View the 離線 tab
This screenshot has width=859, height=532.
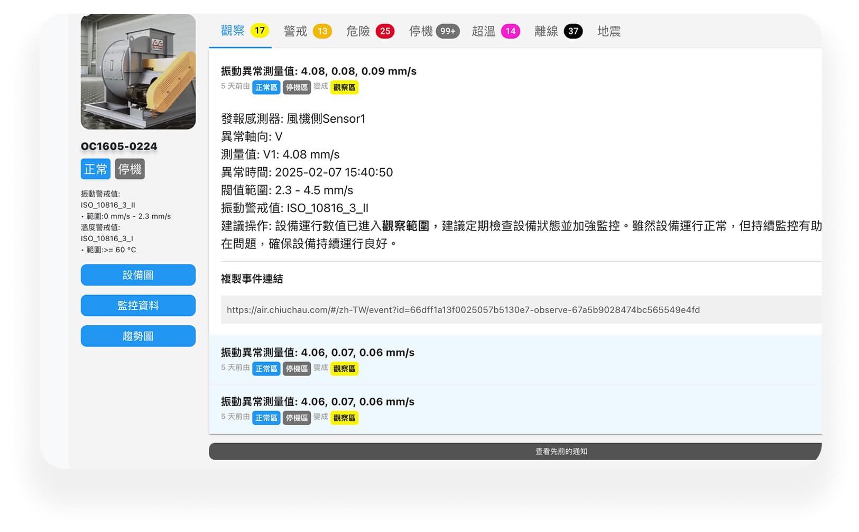tap(546, 31)
